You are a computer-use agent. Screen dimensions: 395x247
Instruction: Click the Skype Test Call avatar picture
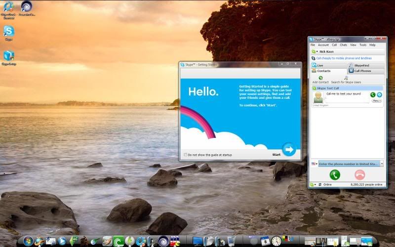pos(318,97)
